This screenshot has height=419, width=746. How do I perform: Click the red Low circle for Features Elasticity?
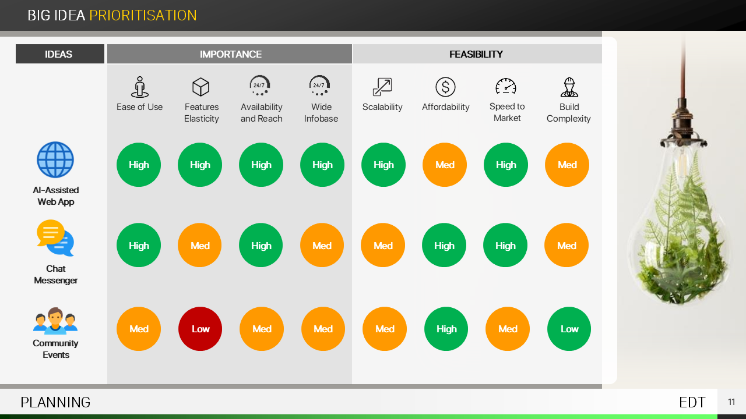[x=200, y=329]
